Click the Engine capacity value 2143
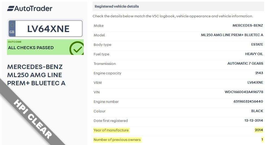Image resolution: width=267 pixels, height=145 pixels. click(x=259, y=73)
